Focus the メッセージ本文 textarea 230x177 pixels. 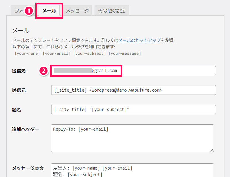(132, 171)
